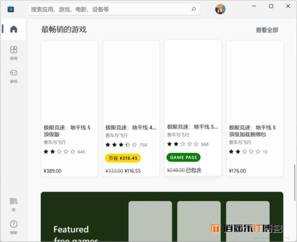Focus the search box 搜索应用、游戏、电影、设备等
Image resolution: width=297 pixels, height=242 pixels.
click(114, 9)
